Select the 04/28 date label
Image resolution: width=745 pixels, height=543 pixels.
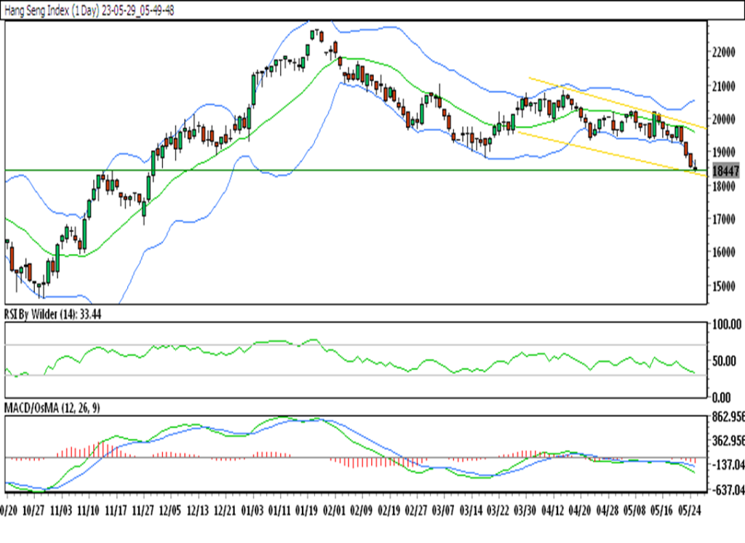pyautogui.click(x=607, y=511)
